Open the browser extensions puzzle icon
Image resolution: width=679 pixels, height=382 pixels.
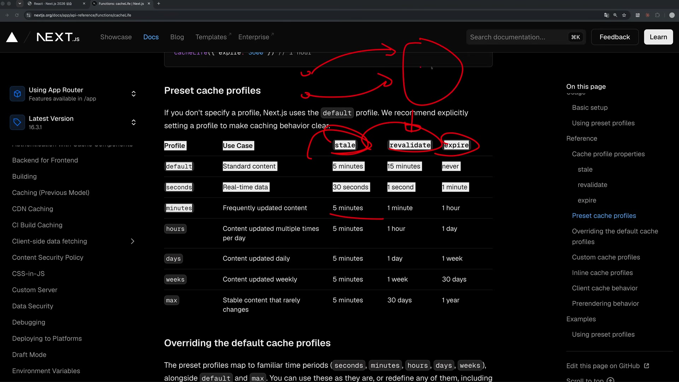[x=657, y=15]
